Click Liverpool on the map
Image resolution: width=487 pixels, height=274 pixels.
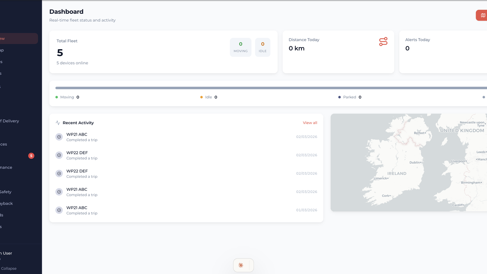459,161
